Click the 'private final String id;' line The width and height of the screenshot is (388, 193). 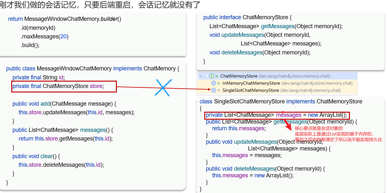(x=39, y=77)
